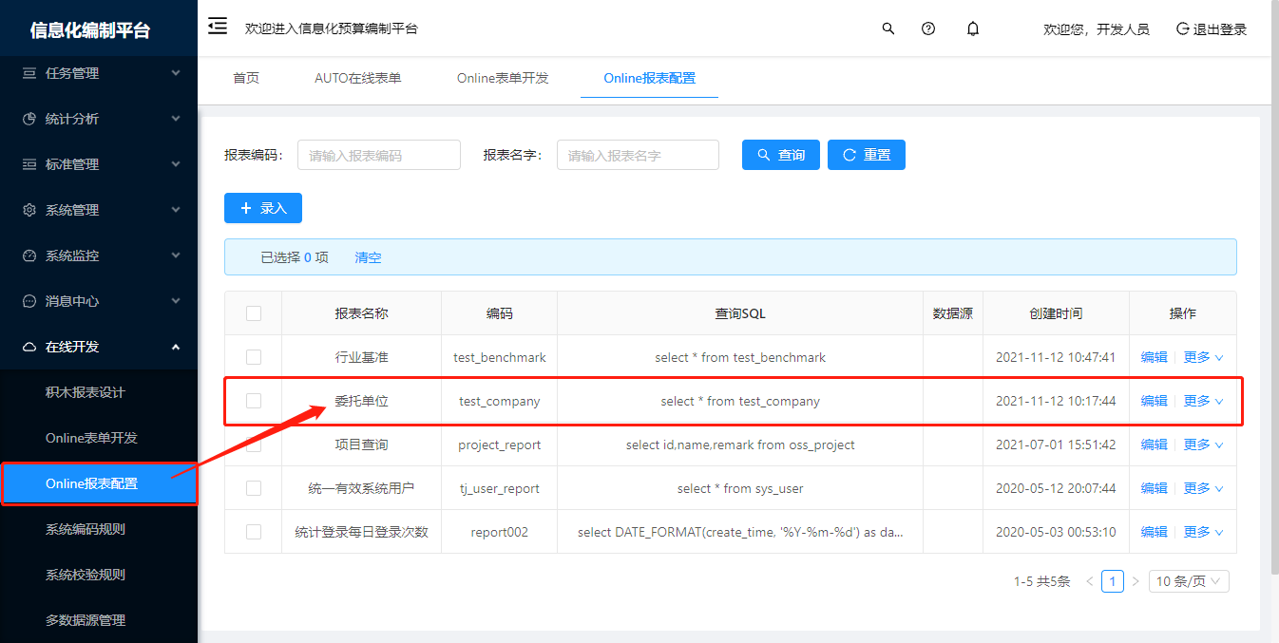
Task: Check the 统计登录每日登录次数 row checkbox
Action: pyautogui.click(x=254, y=532)
